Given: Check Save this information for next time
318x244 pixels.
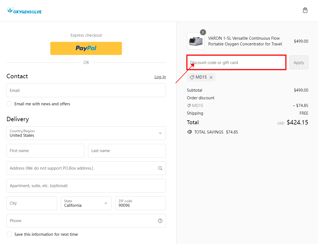Looking at the screenshot, I should [x=10, y=234].
